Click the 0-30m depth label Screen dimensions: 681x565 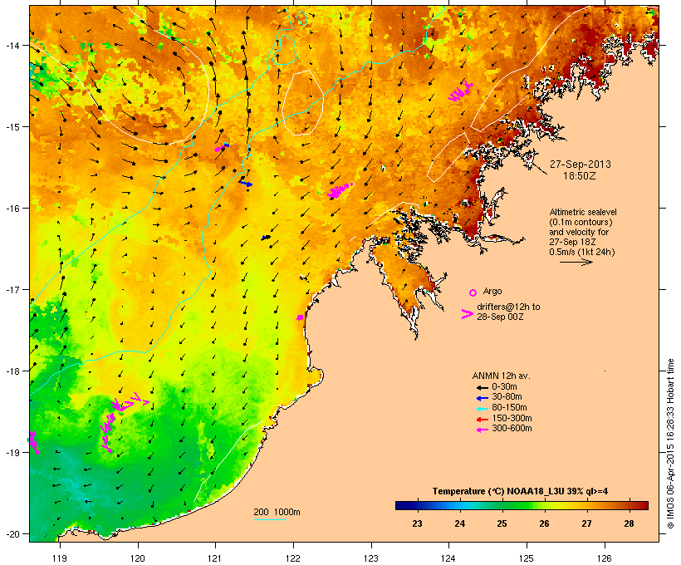click(504, 387)
